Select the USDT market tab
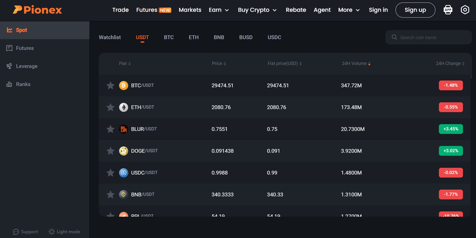 pos(142,37)
